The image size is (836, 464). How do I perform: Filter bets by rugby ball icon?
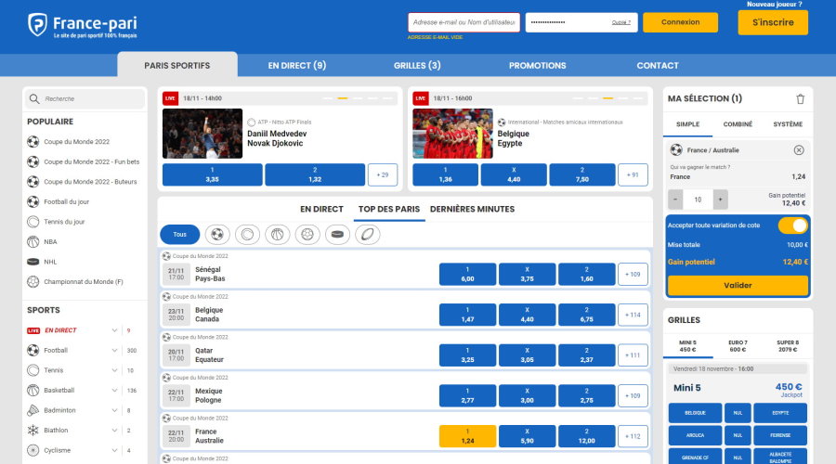(367, 235)
